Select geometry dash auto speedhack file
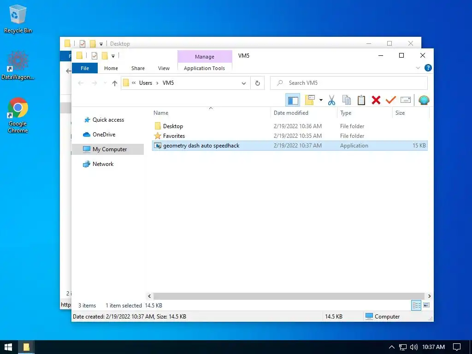 290,146
